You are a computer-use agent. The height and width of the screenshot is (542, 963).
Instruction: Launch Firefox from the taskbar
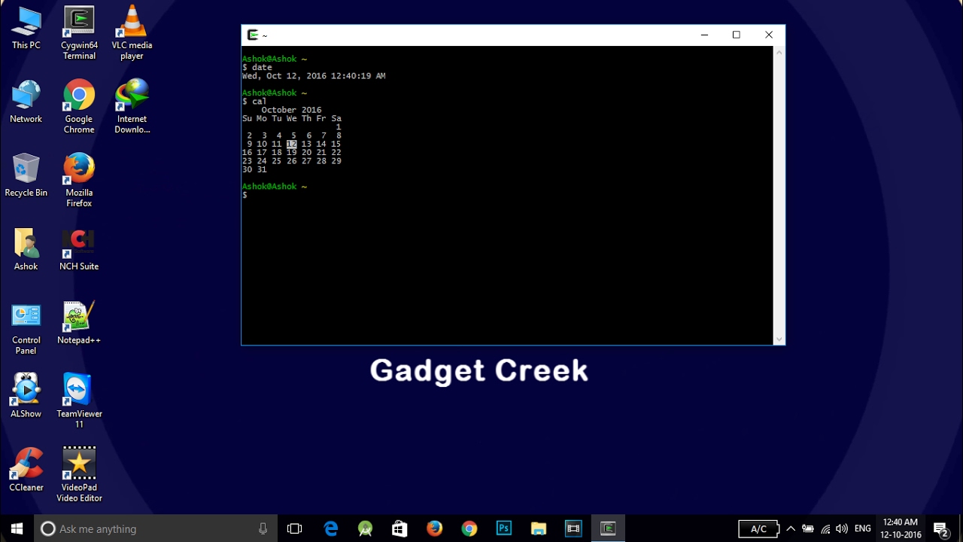[x=435, y=528]
